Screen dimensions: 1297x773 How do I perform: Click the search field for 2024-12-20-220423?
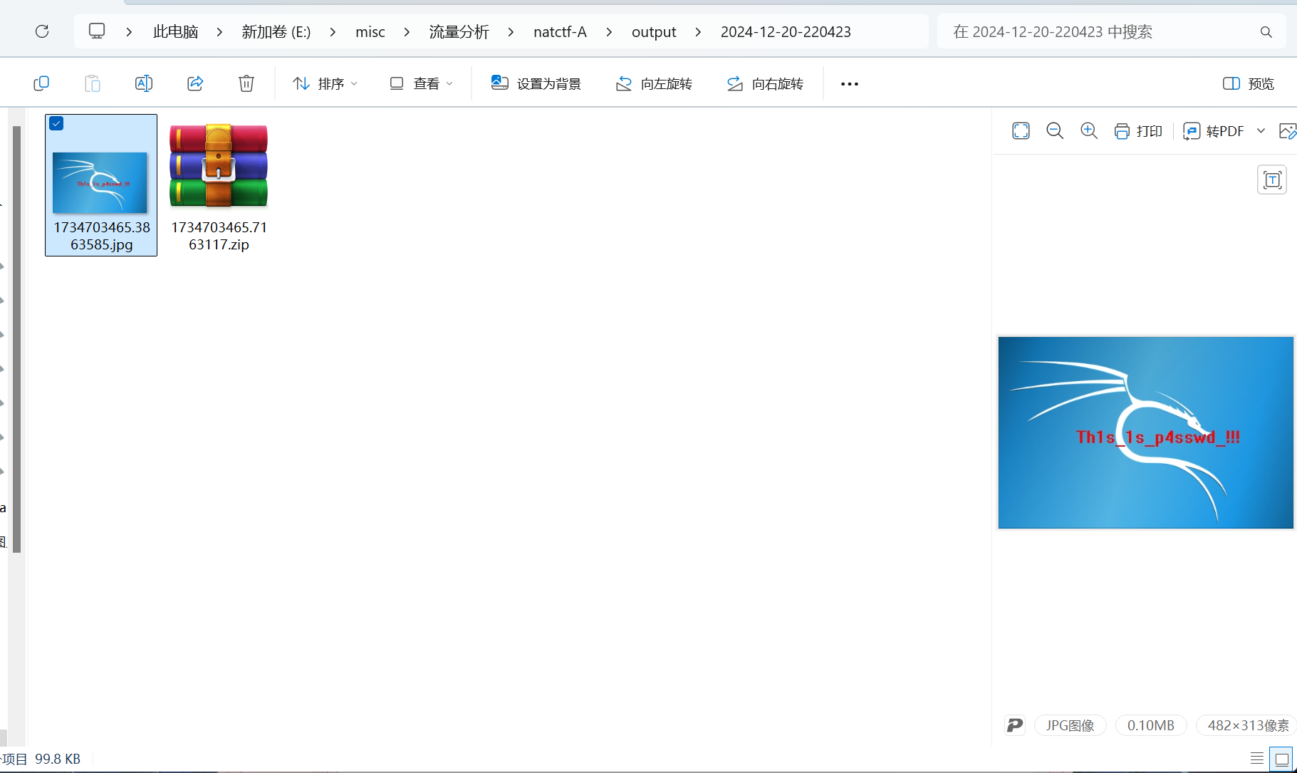(1111, 32)
